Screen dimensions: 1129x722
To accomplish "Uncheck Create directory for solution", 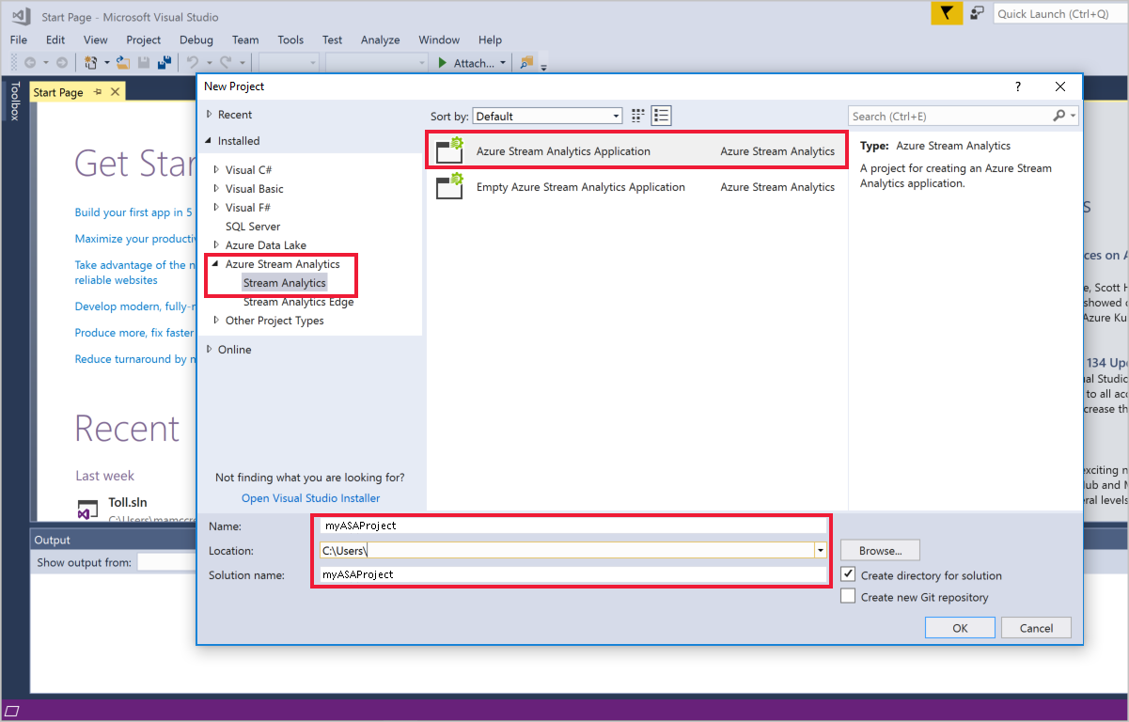I will point(848,573).
